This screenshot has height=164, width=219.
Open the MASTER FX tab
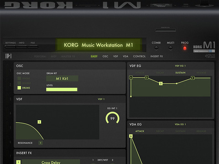coord(68,56)
